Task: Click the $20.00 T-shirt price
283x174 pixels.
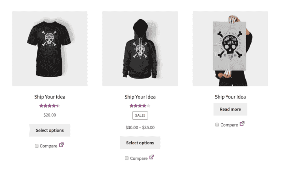Action: click(x=50, y=115)
